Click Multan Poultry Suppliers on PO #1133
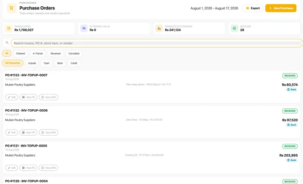This screenshot has height=184, width=303. pos(20,85)
